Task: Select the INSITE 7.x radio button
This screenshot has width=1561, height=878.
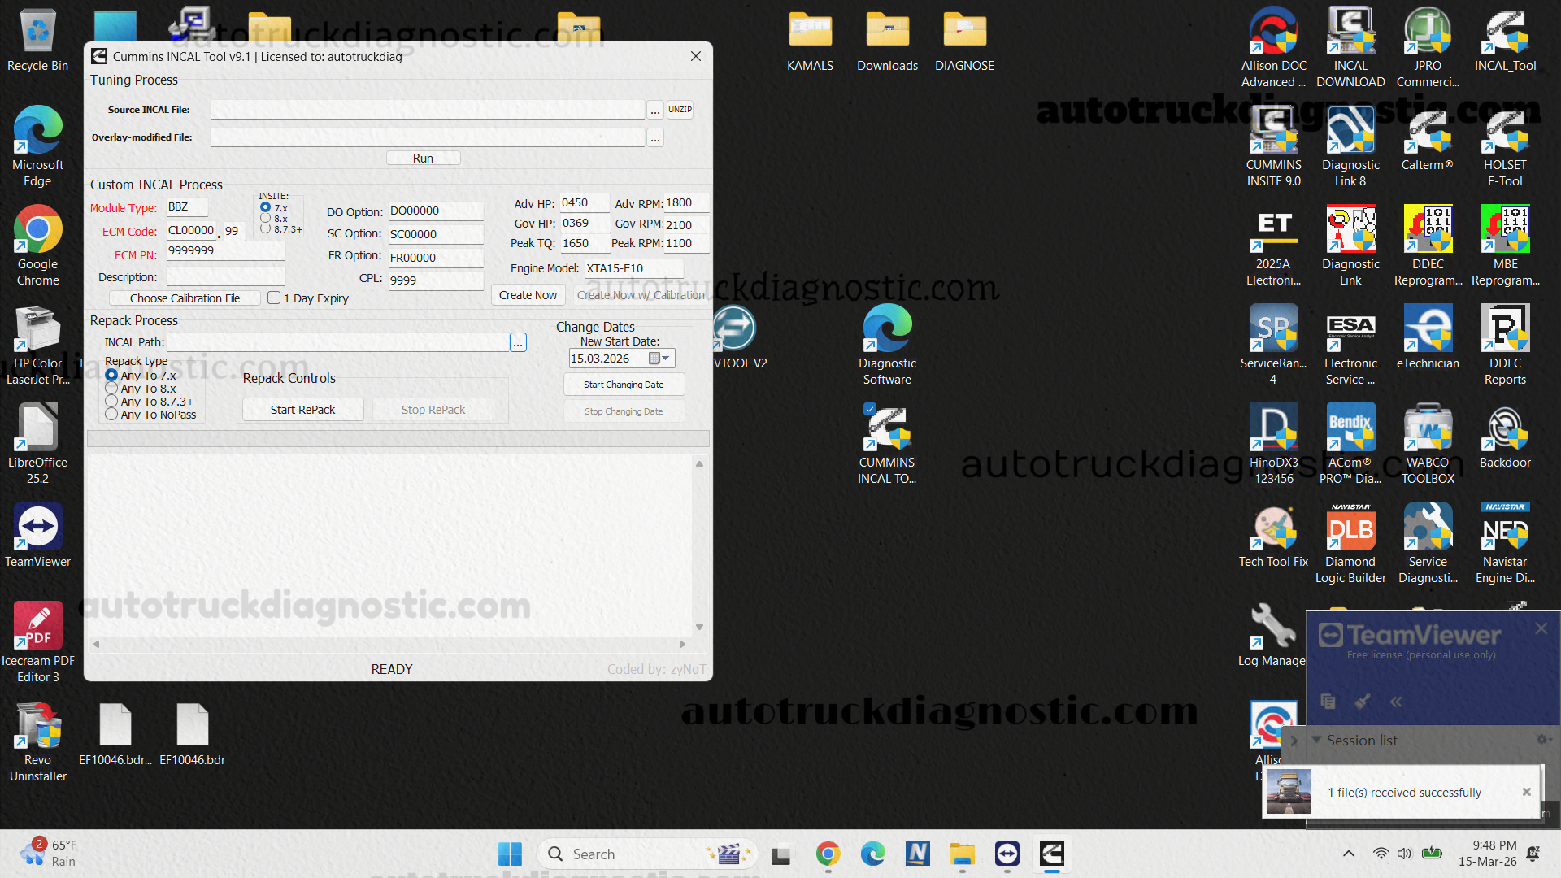Action: click(265, 208)
